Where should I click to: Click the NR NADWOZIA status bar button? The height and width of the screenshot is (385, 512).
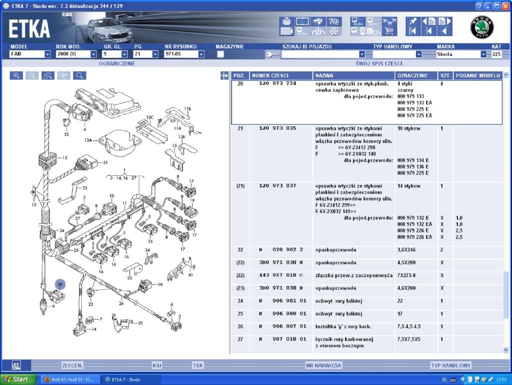click(x=323, y=366)
